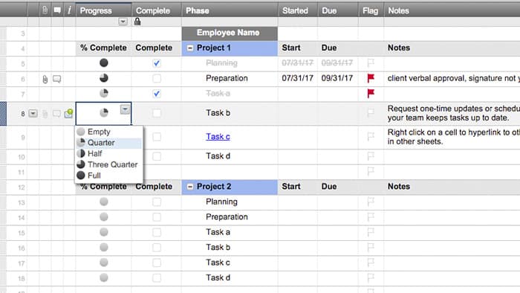Toggle the red flag on the Task a row
The image size is (520, 293).
(371, 93)
